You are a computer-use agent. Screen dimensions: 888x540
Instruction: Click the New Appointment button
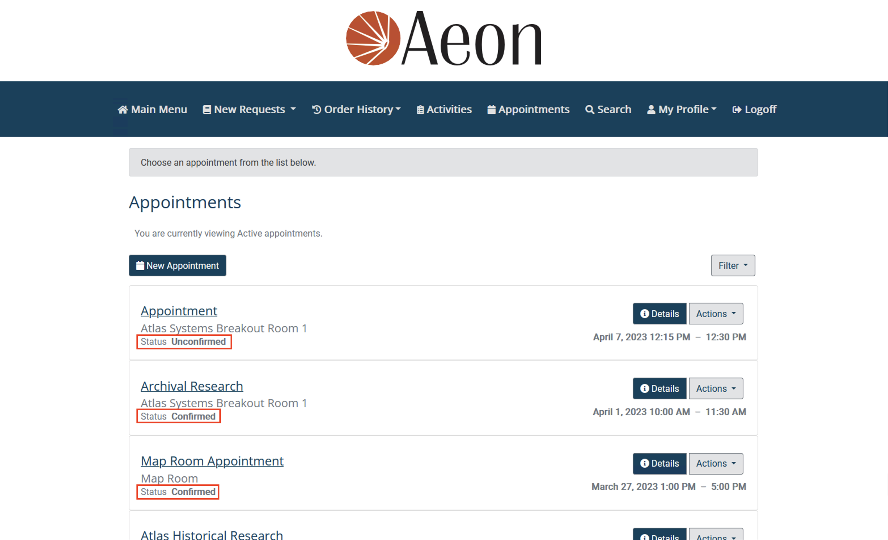pyautogui.click(x=177, y=265)
